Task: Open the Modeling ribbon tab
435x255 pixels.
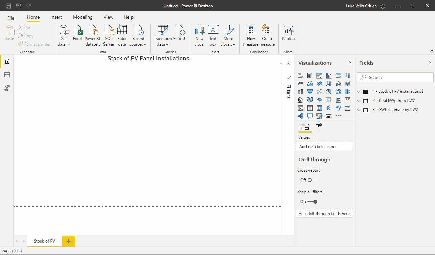Action: (x=83, y=17)
